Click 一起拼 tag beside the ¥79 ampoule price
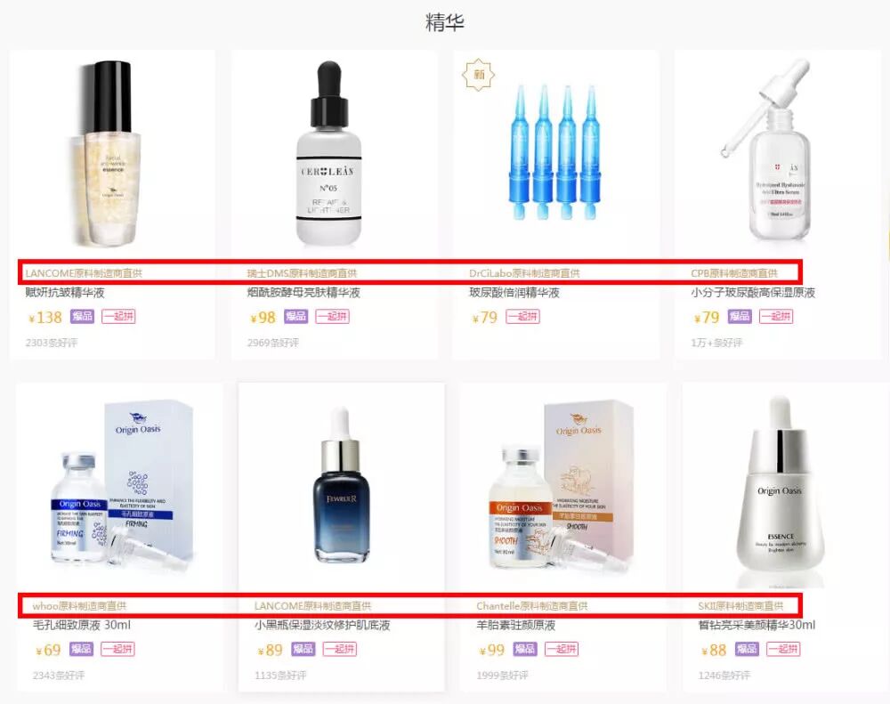This screenshot has width=890, height=704. click(x=522, y=316)
